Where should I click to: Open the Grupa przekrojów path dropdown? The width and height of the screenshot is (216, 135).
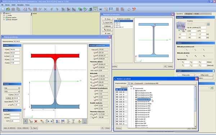click(162, 84)
